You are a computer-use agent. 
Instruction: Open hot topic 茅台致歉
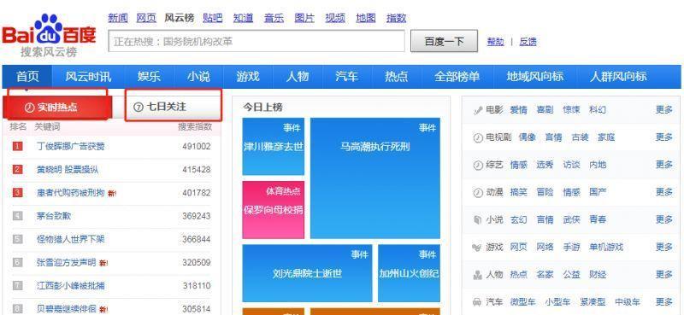click(54, 216)
